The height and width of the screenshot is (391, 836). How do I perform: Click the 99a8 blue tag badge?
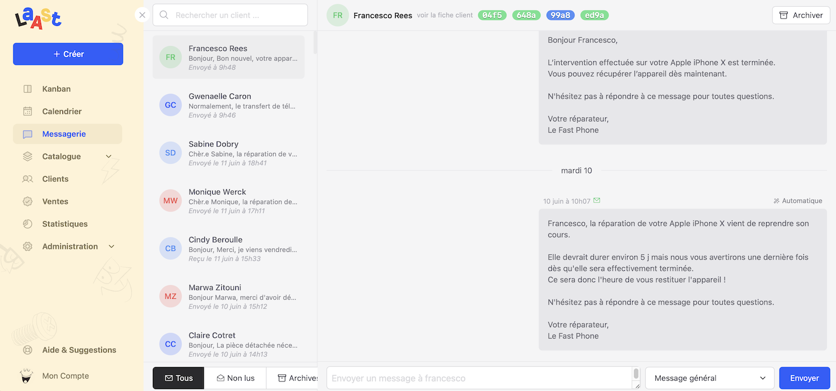(560, 15)
